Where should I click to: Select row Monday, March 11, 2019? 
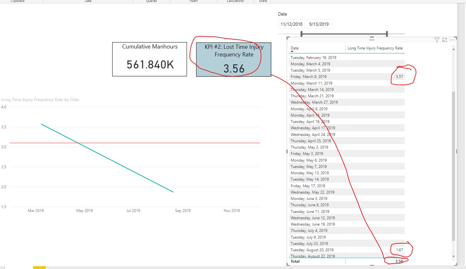coord(347,83)
